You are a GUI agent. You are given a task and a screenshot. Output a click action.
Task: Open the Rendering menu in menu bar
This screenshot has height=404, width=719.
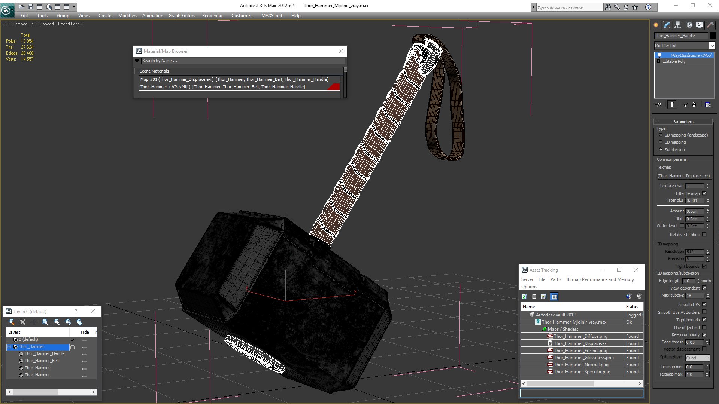coord(212,15)
